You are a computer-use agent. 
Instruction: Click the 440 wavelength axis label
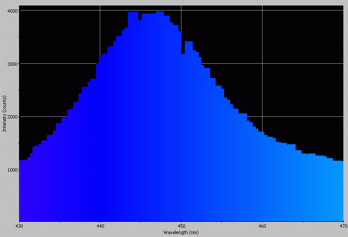[x=100, y=226]
